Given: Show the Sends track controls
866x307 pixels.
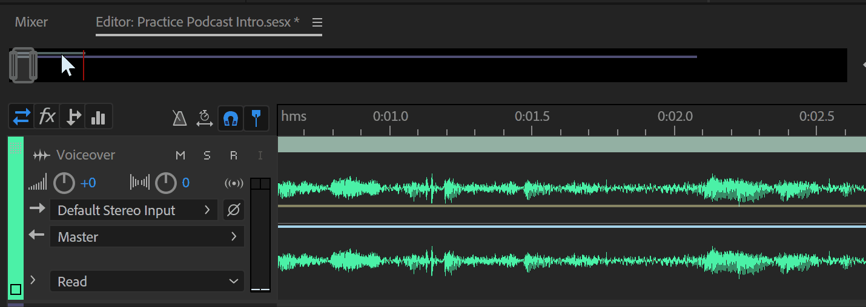Looking at the screenshot, I should click(x=73, y=117).
